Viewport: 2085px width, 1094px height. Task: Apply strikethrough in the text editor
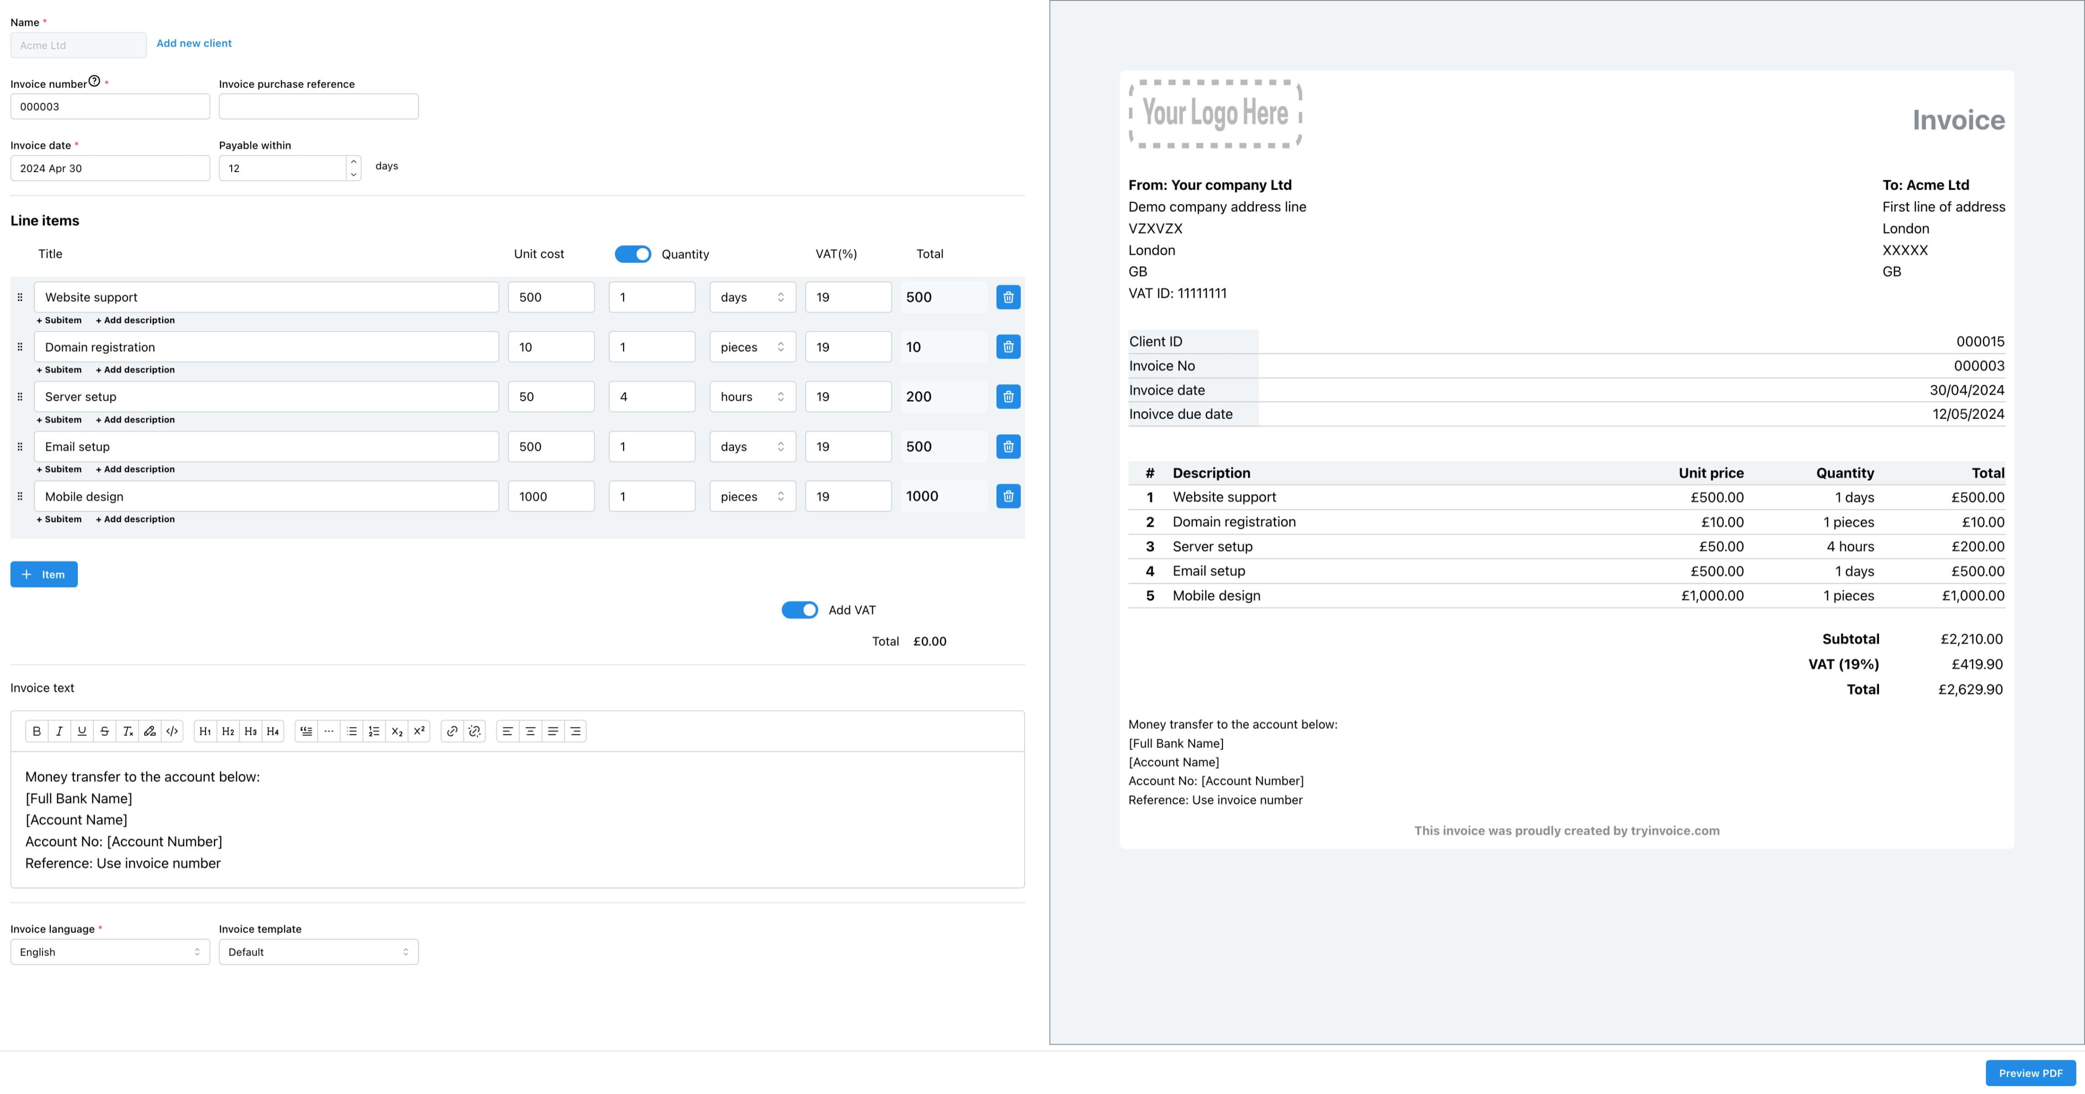click(x=104, y=732)
